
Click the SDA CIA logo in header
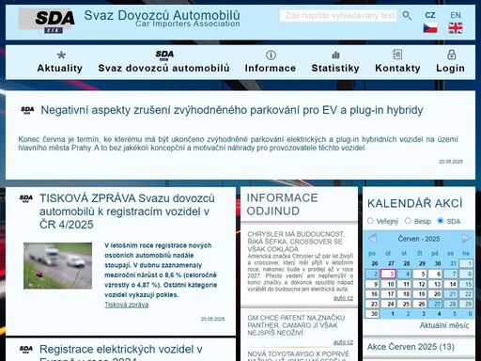46,21
